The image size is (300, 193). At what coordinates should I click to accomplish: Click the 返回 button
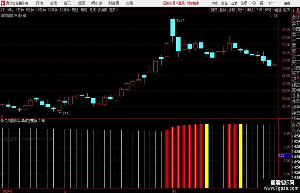coord(286,10)
